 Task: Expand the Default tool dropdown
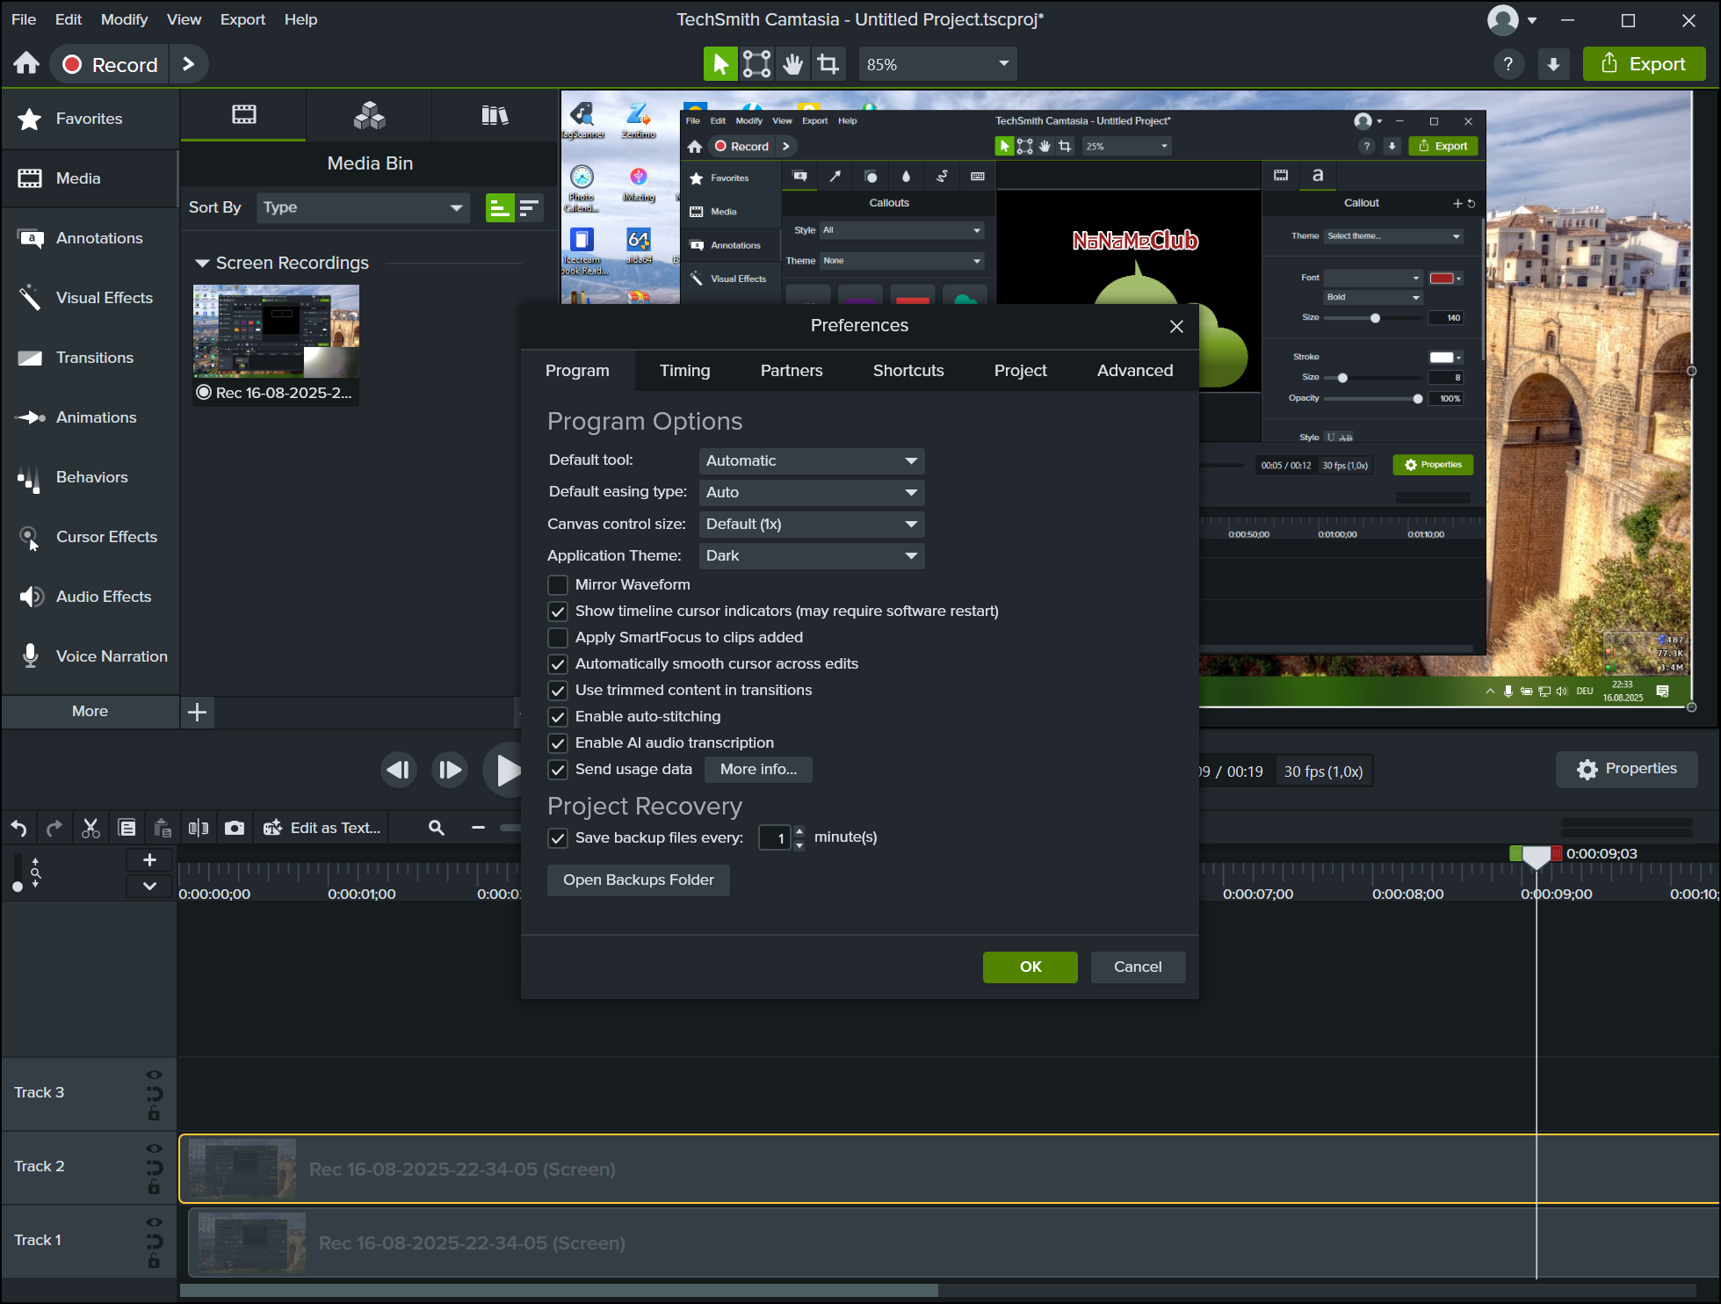point(811,461)
